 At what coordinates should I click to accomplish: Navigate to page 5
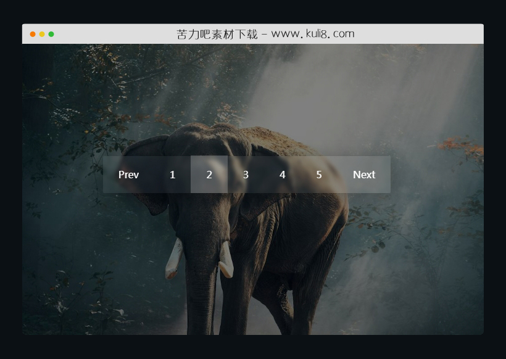tap(319, 175)
